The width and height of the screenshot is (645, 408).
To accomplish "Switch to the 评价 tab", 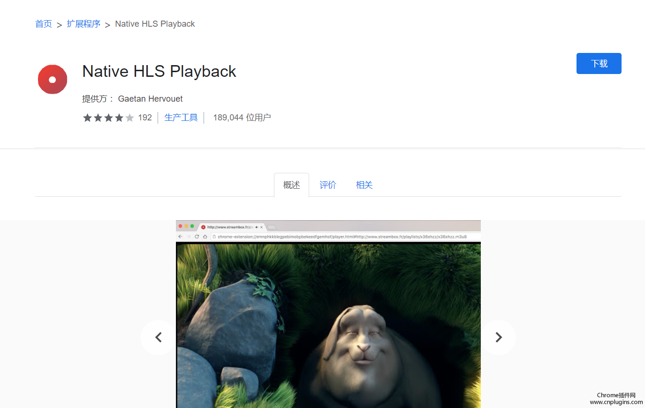I will (x=328, y=185).
